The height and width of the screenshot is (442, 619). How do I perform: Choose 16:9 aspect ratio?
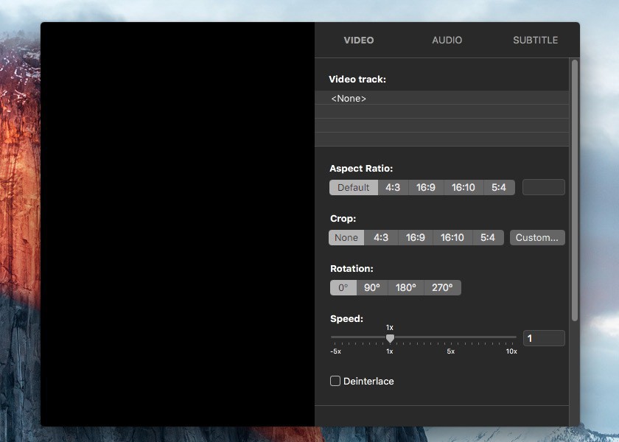(425, 187)
